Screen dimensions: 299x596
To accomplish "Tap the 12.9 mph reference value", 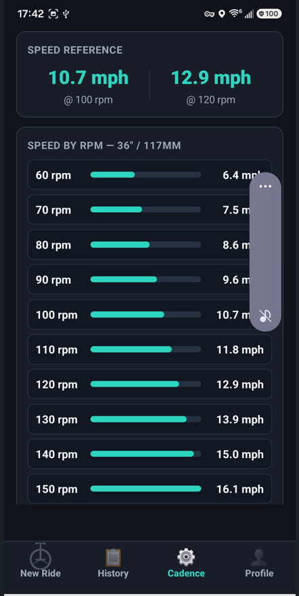I will pyautogui.click(x=211, y=78).
